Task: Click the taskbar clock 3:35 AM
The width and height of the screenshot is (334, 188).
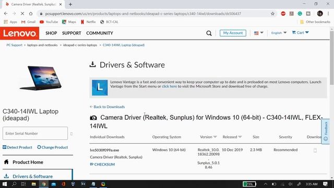Action: pyautogui.click(x=312, y=184)
